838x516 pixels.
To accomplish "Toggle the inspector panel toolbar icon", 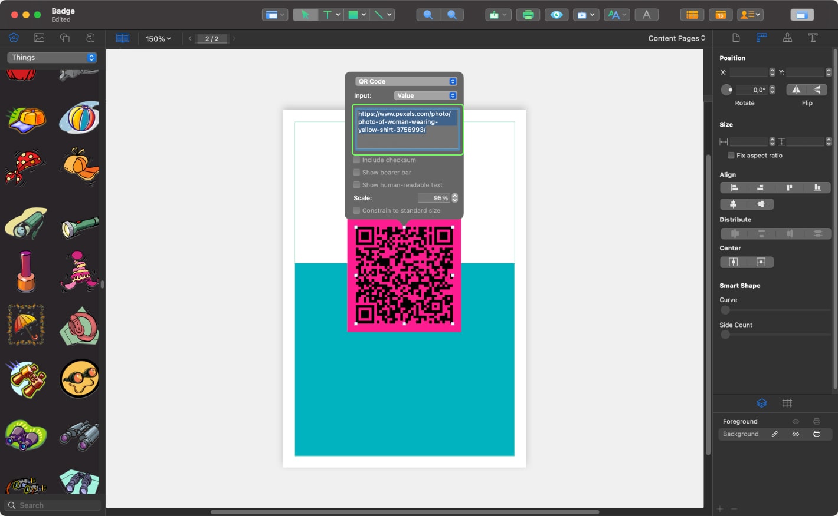I will (802, 15).
